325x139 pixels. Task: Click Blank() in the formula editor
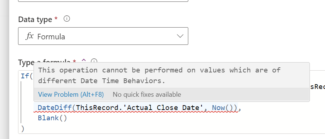coord(52,118)
